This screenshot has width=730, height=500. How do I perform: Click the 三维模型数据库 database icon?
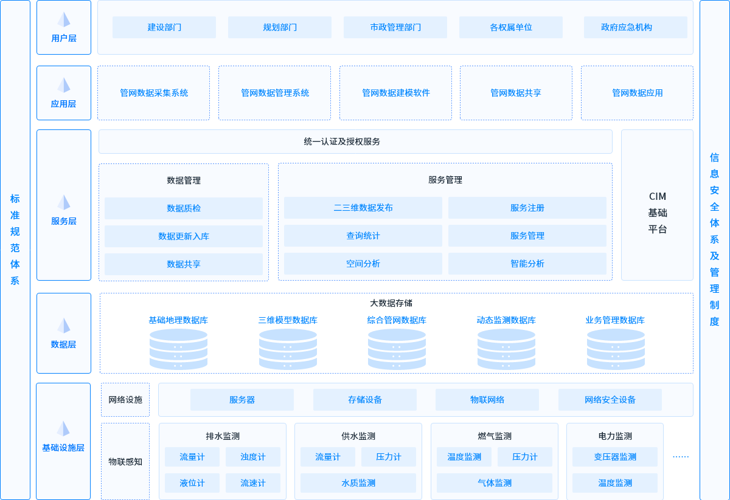tap(288, 349)
